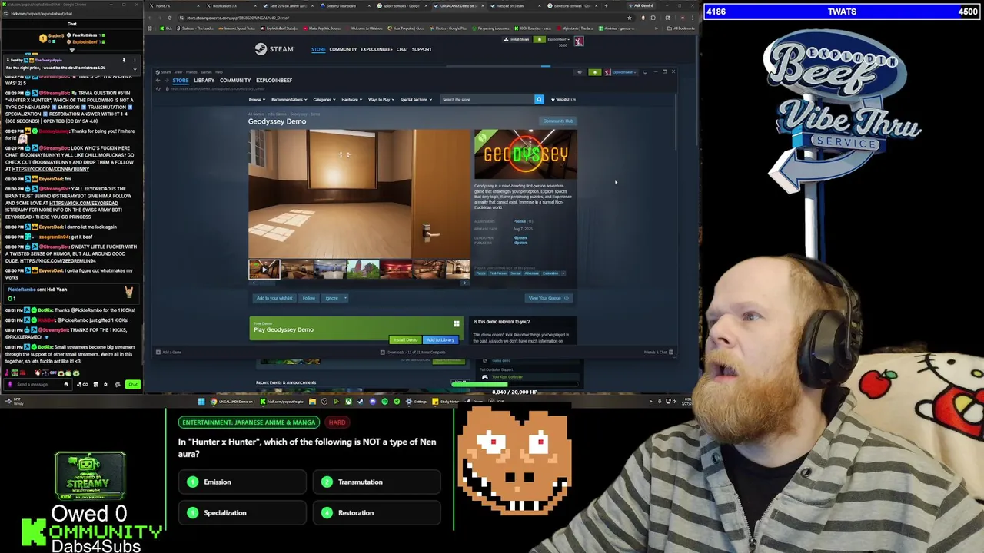Expand the Ways to Play dropdown
This screenshot has width=984, height=553.
coord(381,99)
